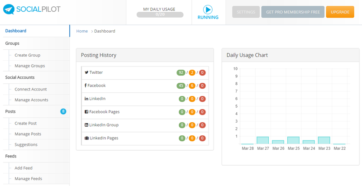Click the Twitter bird icon
362x186 pixels.
[86, 72]
